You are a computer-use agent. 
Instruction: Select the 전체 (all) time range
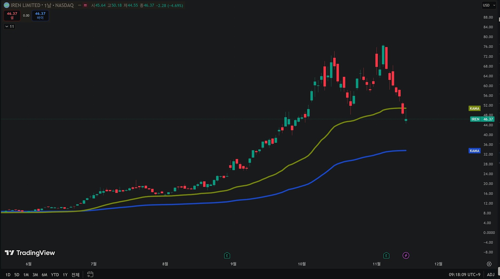click(x=75, y=275)
